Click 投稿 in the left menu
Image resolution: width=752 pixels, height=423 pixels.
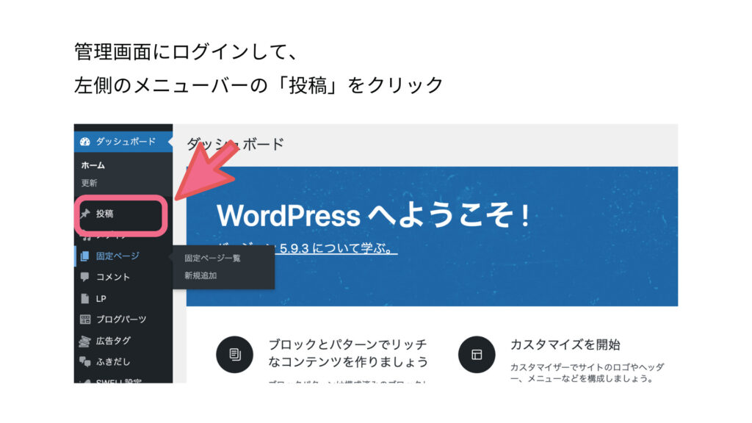tap(104, 214)
